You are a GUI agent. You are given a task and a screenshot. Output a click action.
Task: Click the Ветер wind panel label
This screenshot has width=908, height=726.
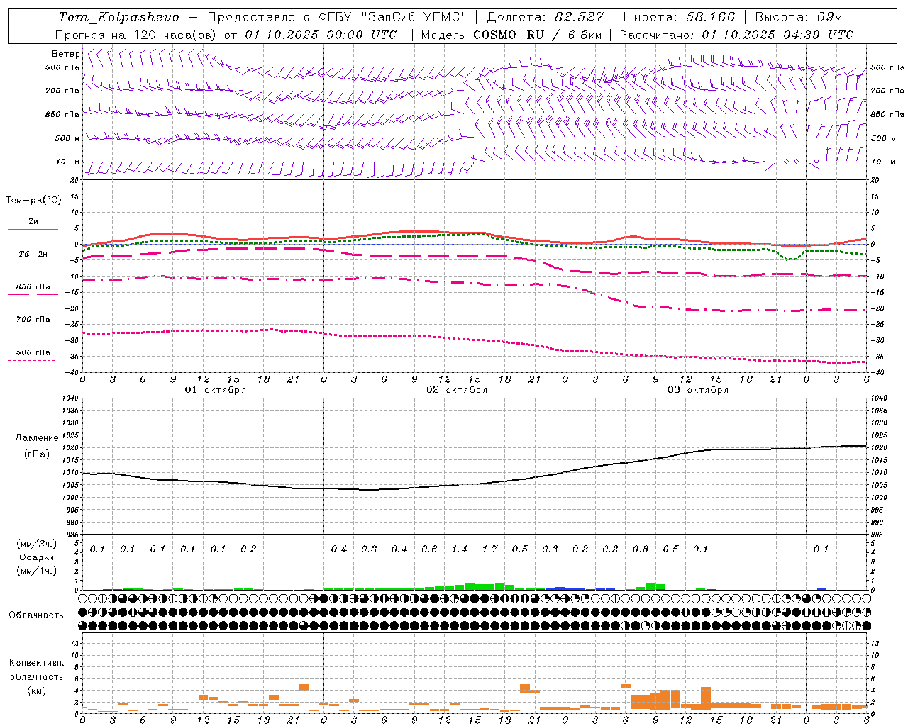(65, 54)
